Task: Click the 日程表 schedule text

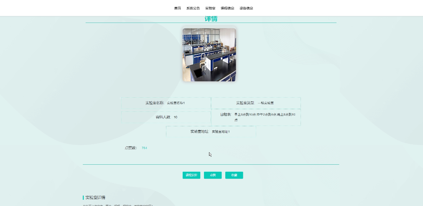Action: [265, 117]
